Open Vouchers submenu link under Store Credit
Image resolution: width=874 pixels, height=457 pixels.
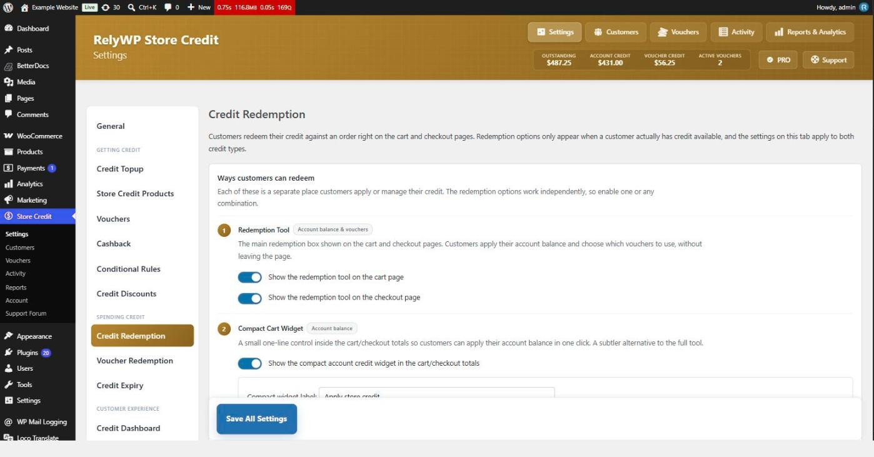pos(18,261)
